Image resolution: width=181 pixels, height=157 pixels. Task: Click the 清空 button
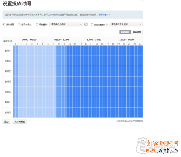[x=6, y=122]
